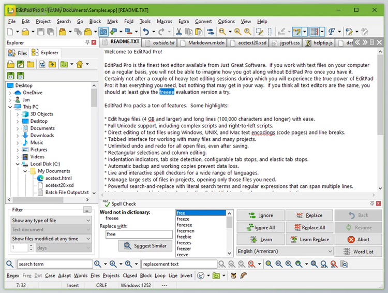Viewport: 388px width, 293px height.
Task: Click the Save file diskette icon
Action: tap(40, 32)
